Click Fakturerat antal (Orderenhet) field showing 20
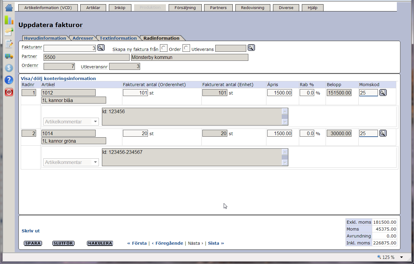Viewport: 414px width, 264px height. (135, 133)
